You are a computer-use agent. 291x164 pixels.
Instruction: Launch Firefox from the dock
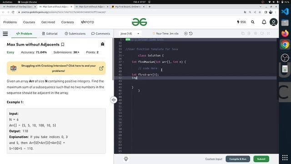tap(285, 33)
